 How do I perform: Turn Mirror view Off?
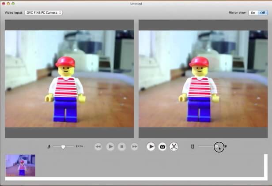(x=263, y=13)
